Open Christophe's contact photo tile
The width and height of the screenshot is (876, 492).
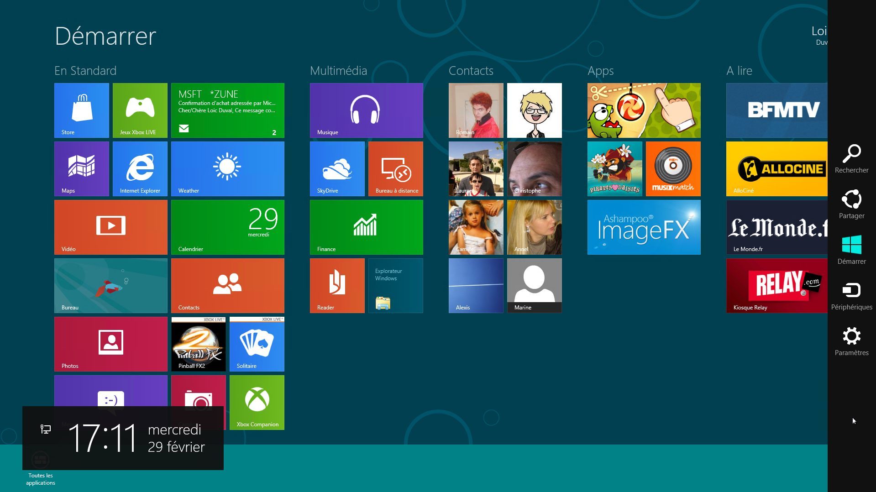[x=534, y=168]
